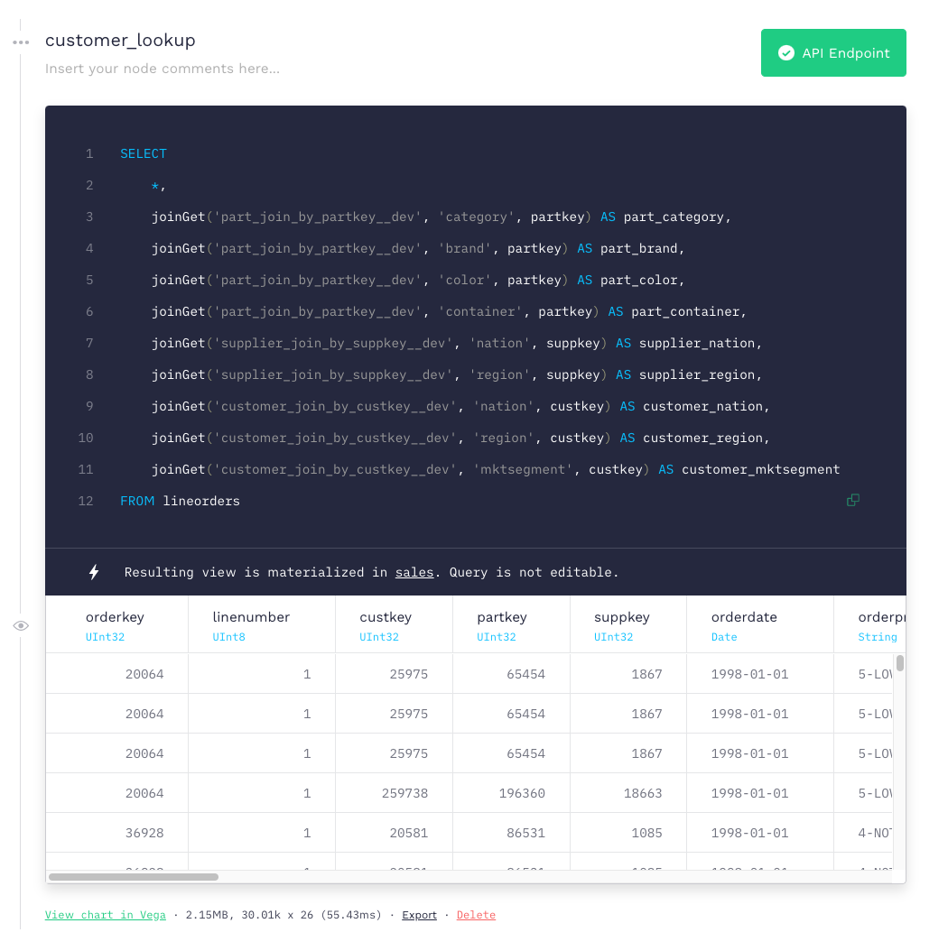This screenshot has width=948, height=951.
Task: Click the API Endpoint button
Action: coord(833,53)
